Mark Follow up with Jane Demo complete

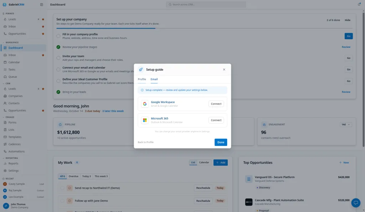point(62,201)
